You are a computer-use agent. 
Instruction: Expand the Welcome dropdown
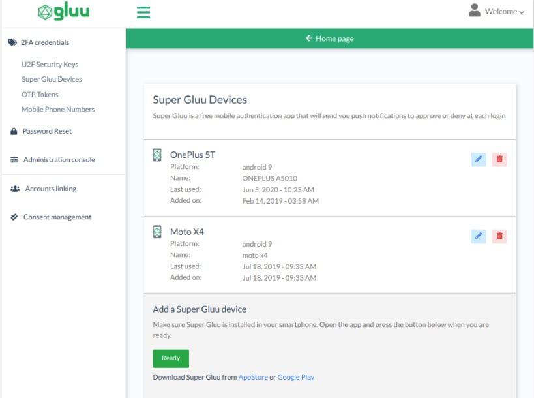click(505, 12)
